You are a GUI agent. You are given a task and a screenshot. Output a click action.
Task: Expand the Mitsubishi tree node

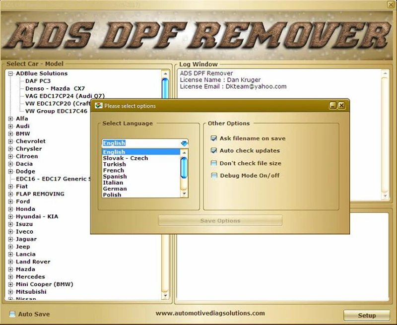pyautogui.click(x=10, y=292)
